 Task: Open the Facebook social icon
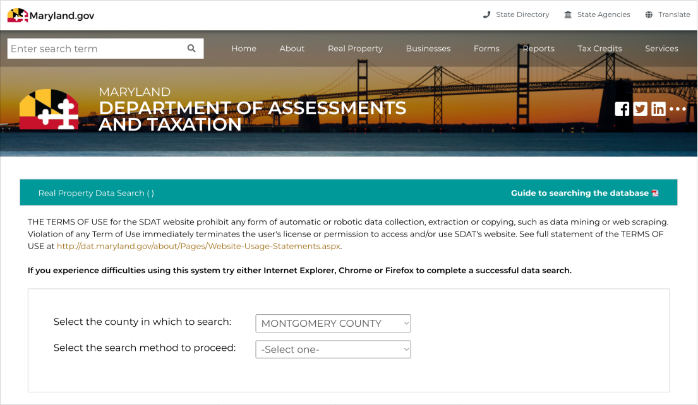click(x=622, y=109)
